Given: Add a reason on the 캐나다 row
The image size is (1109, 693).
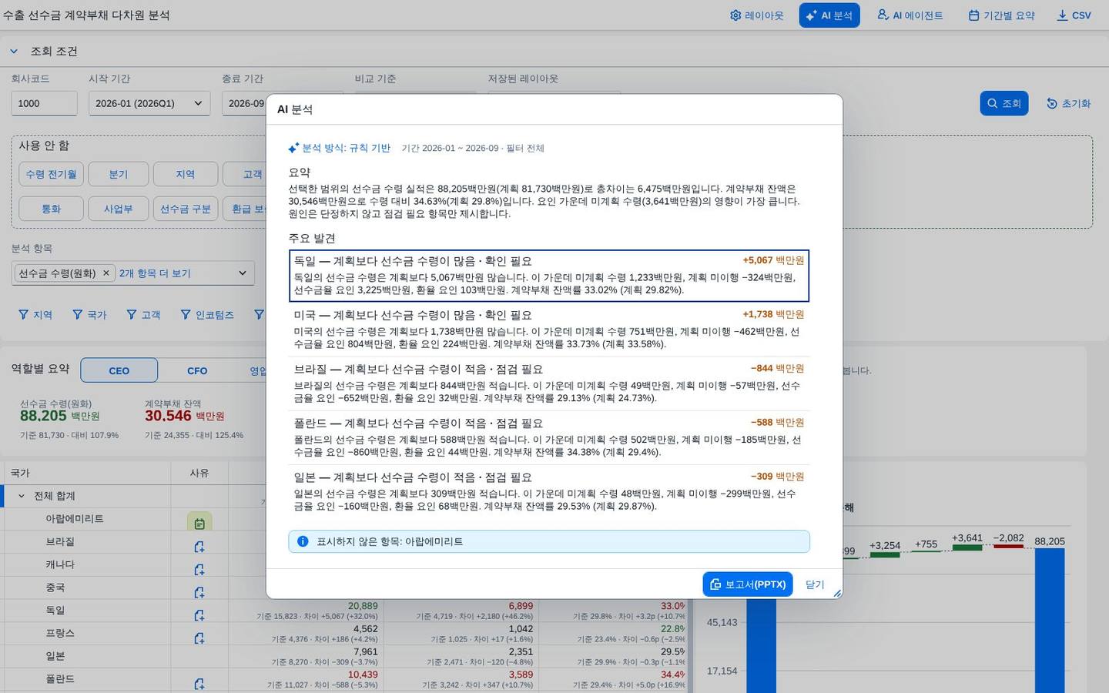Looking at the screenshot, I should [x=199, y=570].
